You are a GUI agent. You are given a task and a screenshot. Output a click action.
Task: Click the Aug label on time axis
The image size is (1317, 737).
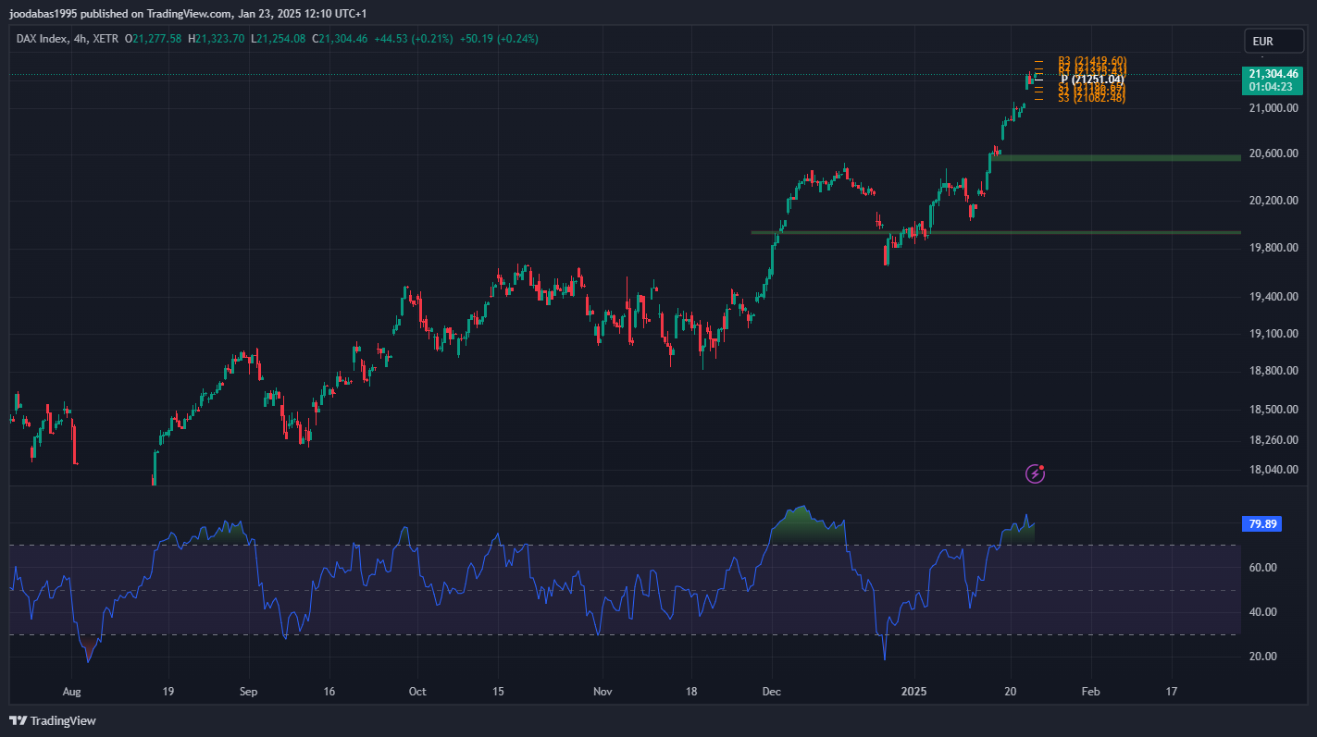[73, 691]
